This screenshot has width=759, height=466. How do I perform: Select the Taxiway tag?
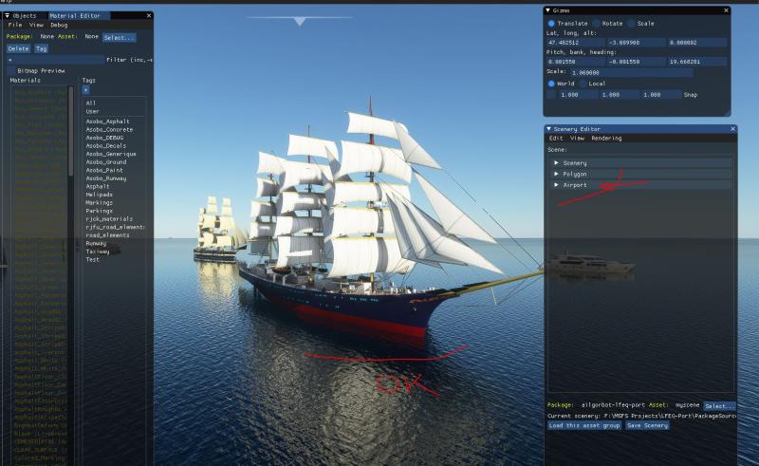(x=98, y=252)
